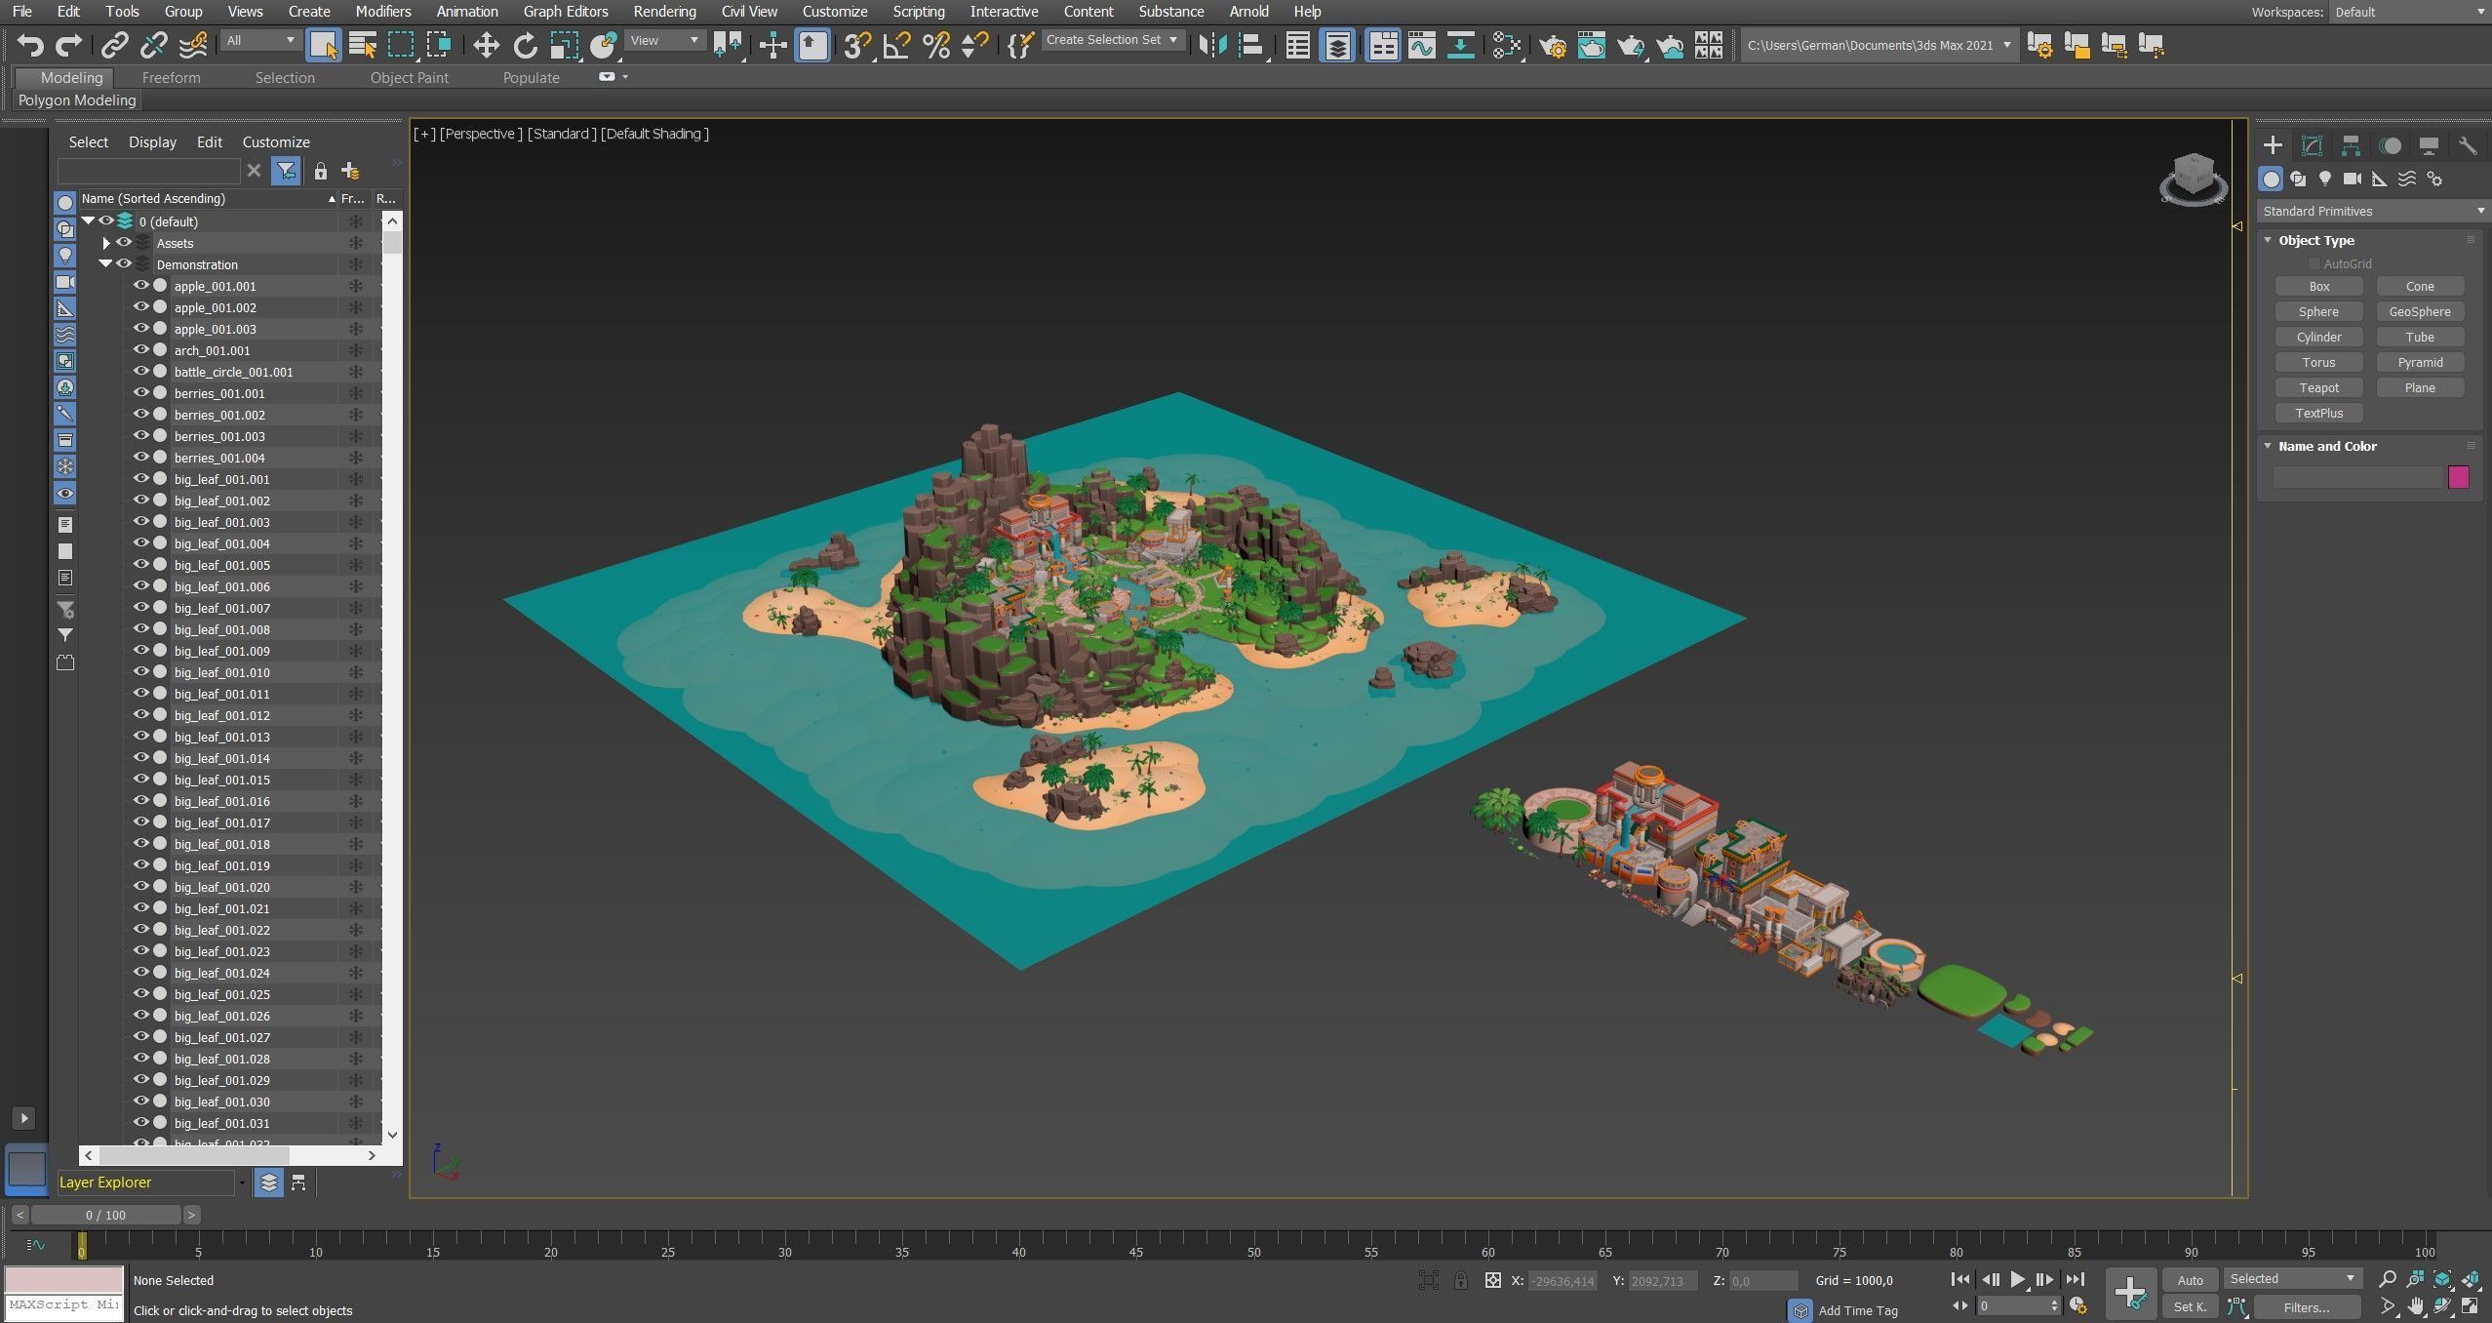Viewport: 2492px width, 1323px height.
Task: Click the time slider 0 / 100 handle
Action: 106,1215
